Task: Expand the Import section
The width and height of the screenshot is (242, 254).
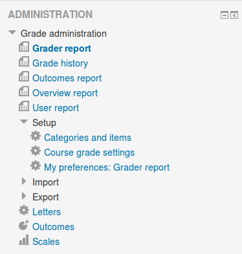Action: tap(24, 182)
